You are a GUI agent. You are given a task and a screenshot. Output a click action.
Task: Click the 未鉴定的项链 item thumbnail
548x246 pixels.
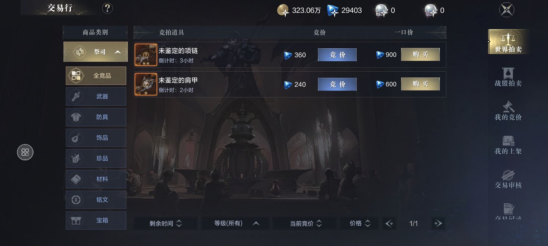pos(146,55)
